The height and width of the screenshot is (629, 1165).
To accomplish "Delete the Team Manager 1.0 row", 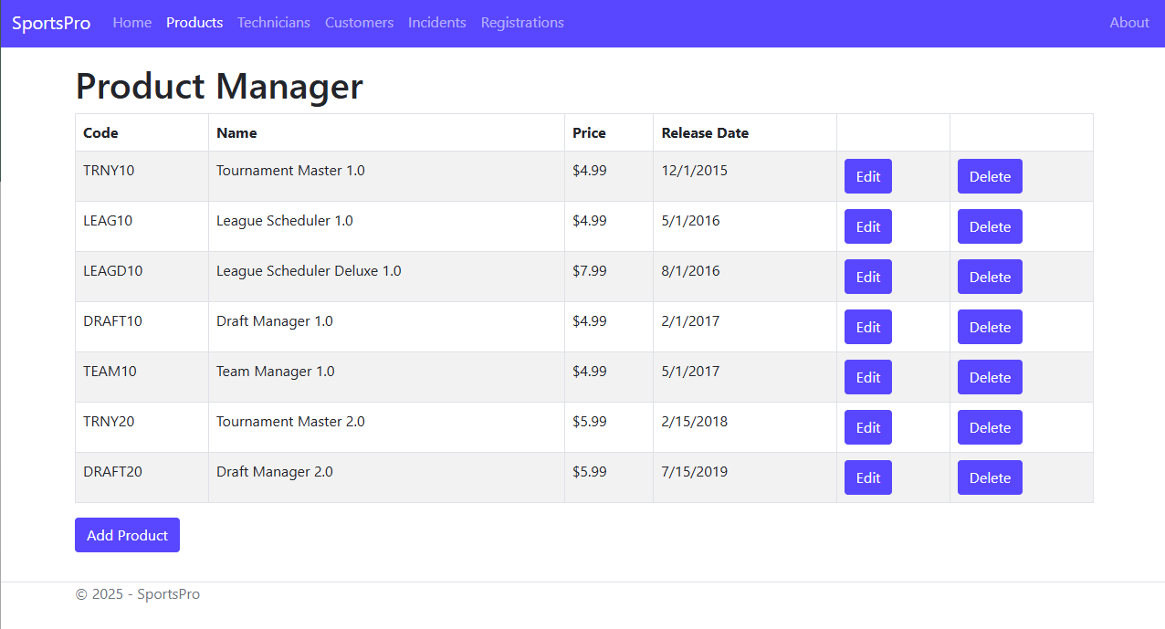I will (x=990, y=377).
